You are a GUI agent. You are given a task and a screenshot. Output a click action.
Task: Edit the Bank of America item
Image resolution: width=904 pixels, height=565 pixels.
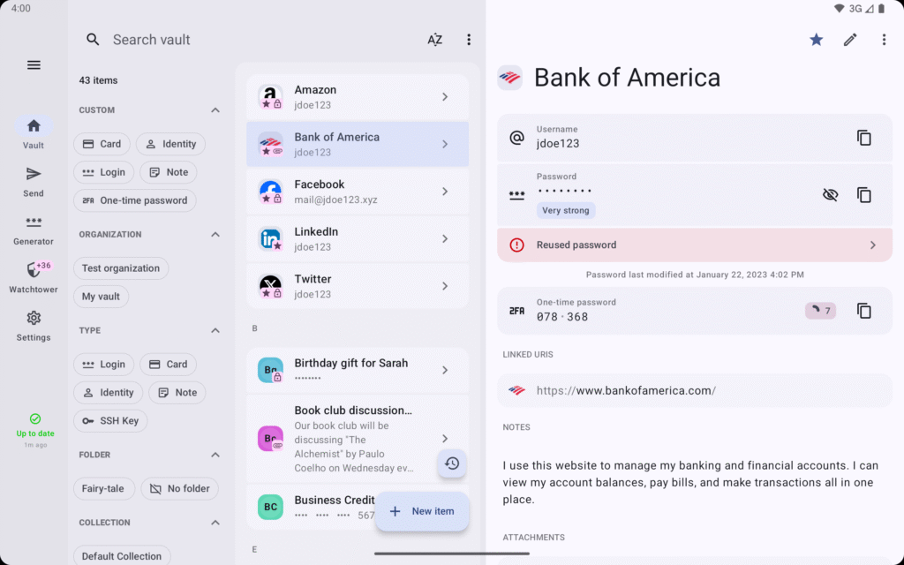[x=850, y=39]
